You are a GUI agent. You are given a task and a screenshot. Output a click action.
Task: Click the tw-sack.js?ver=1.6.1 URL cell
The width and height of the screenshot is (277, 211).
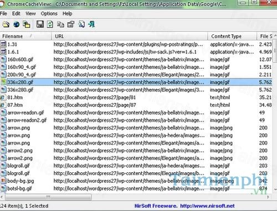(x=125, y=52)
